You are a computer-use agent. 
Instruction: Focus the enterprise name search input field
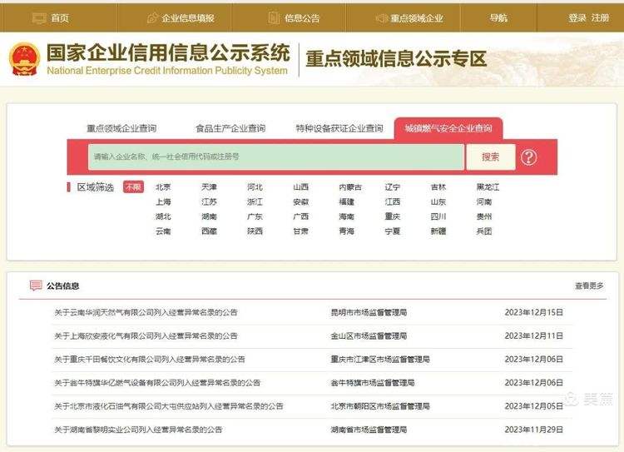tap(275, 156)
